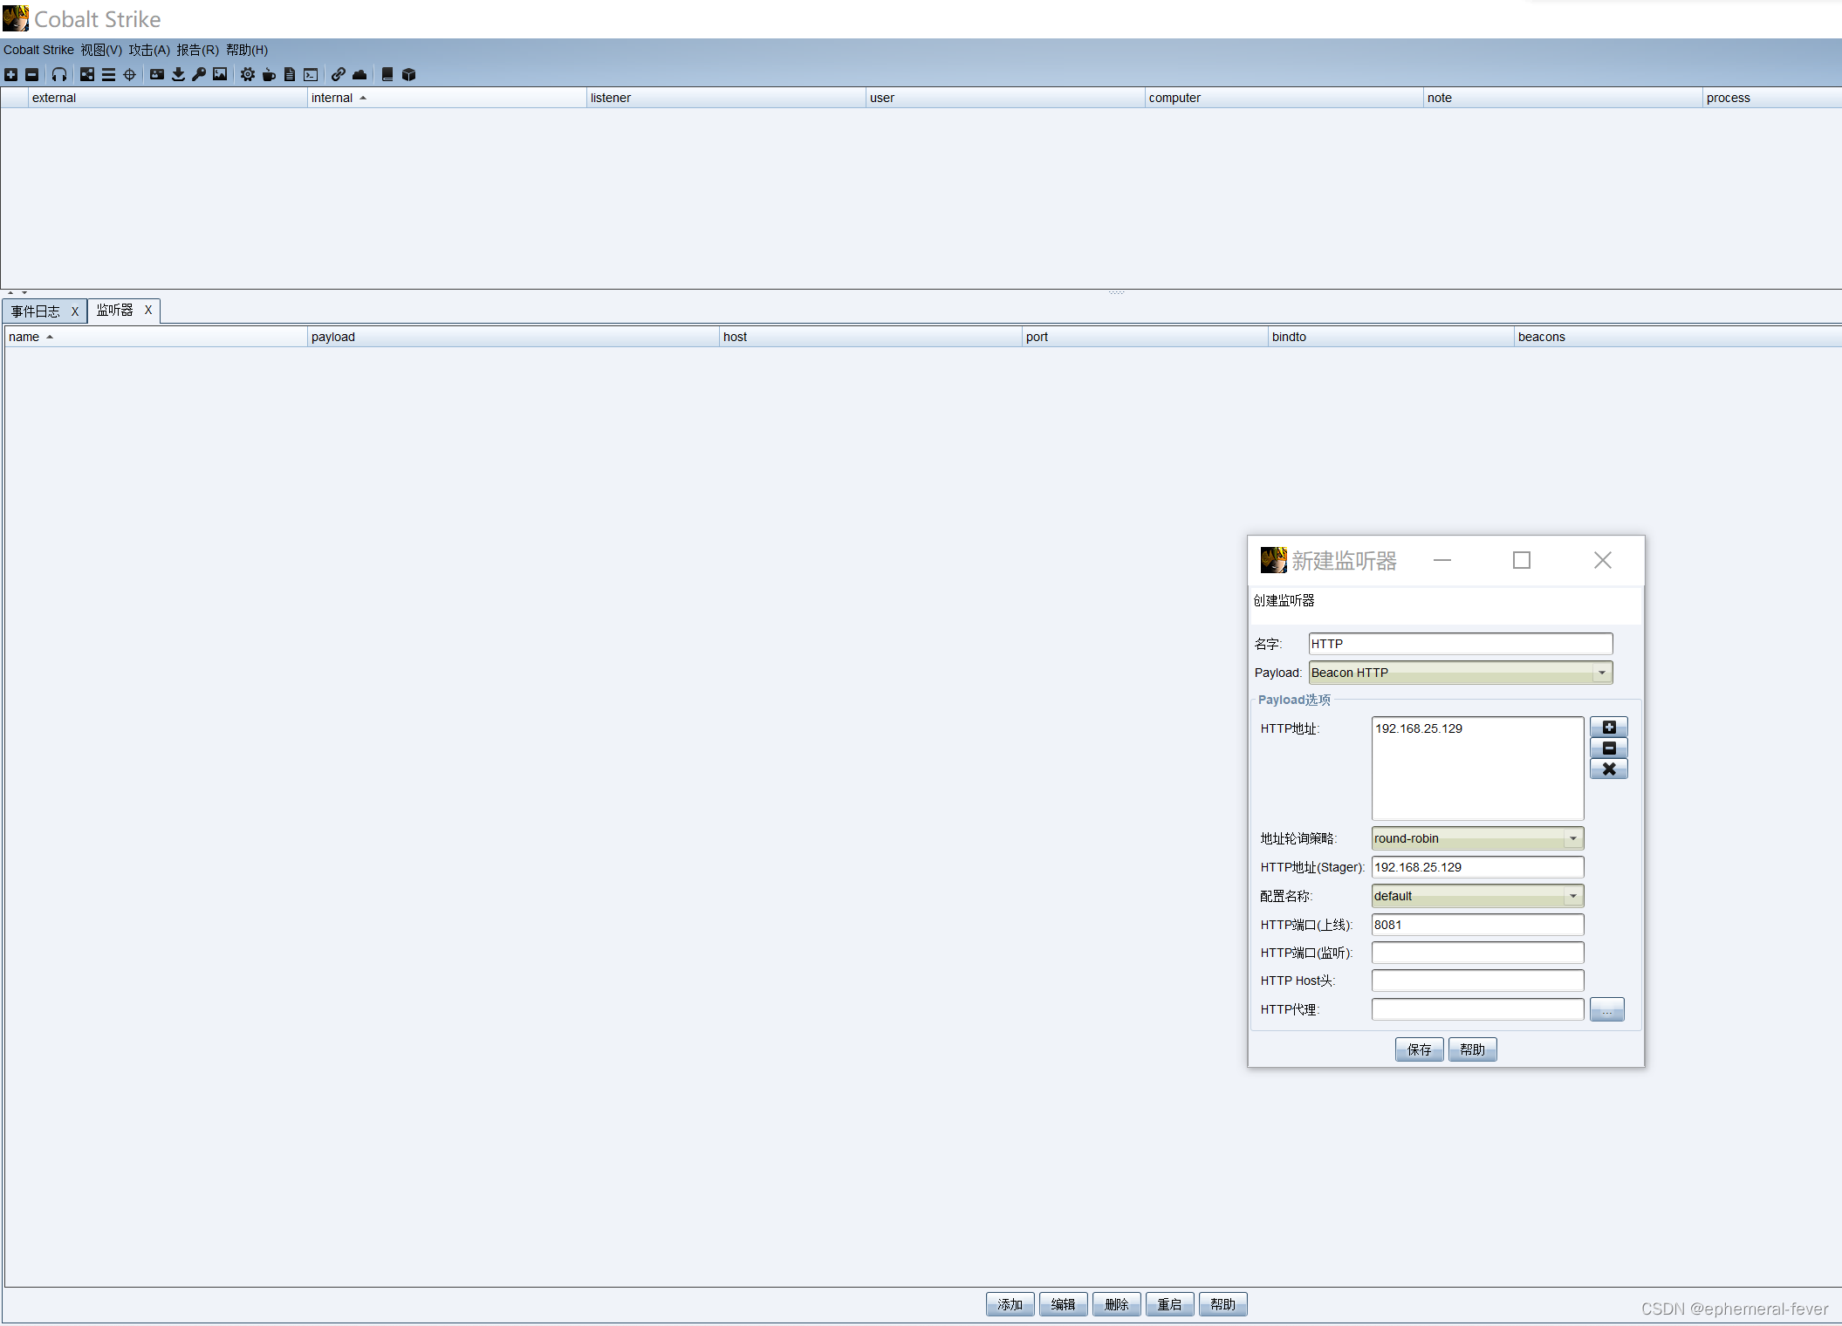Clear HTTP addresses with the X button
1842x1326 pixels.
(x=1609, y=769)
